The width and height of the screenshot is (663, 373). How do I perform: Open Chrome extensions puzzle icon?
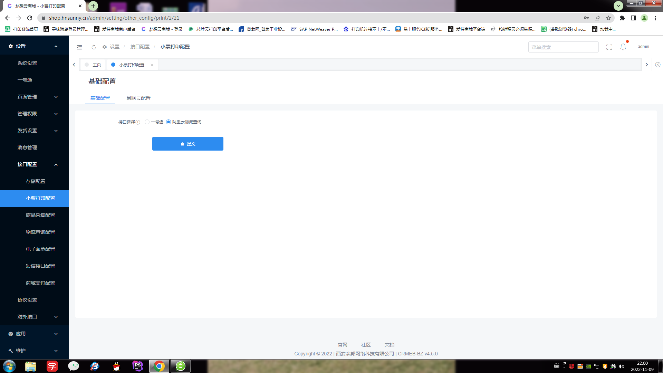[622, 18]
